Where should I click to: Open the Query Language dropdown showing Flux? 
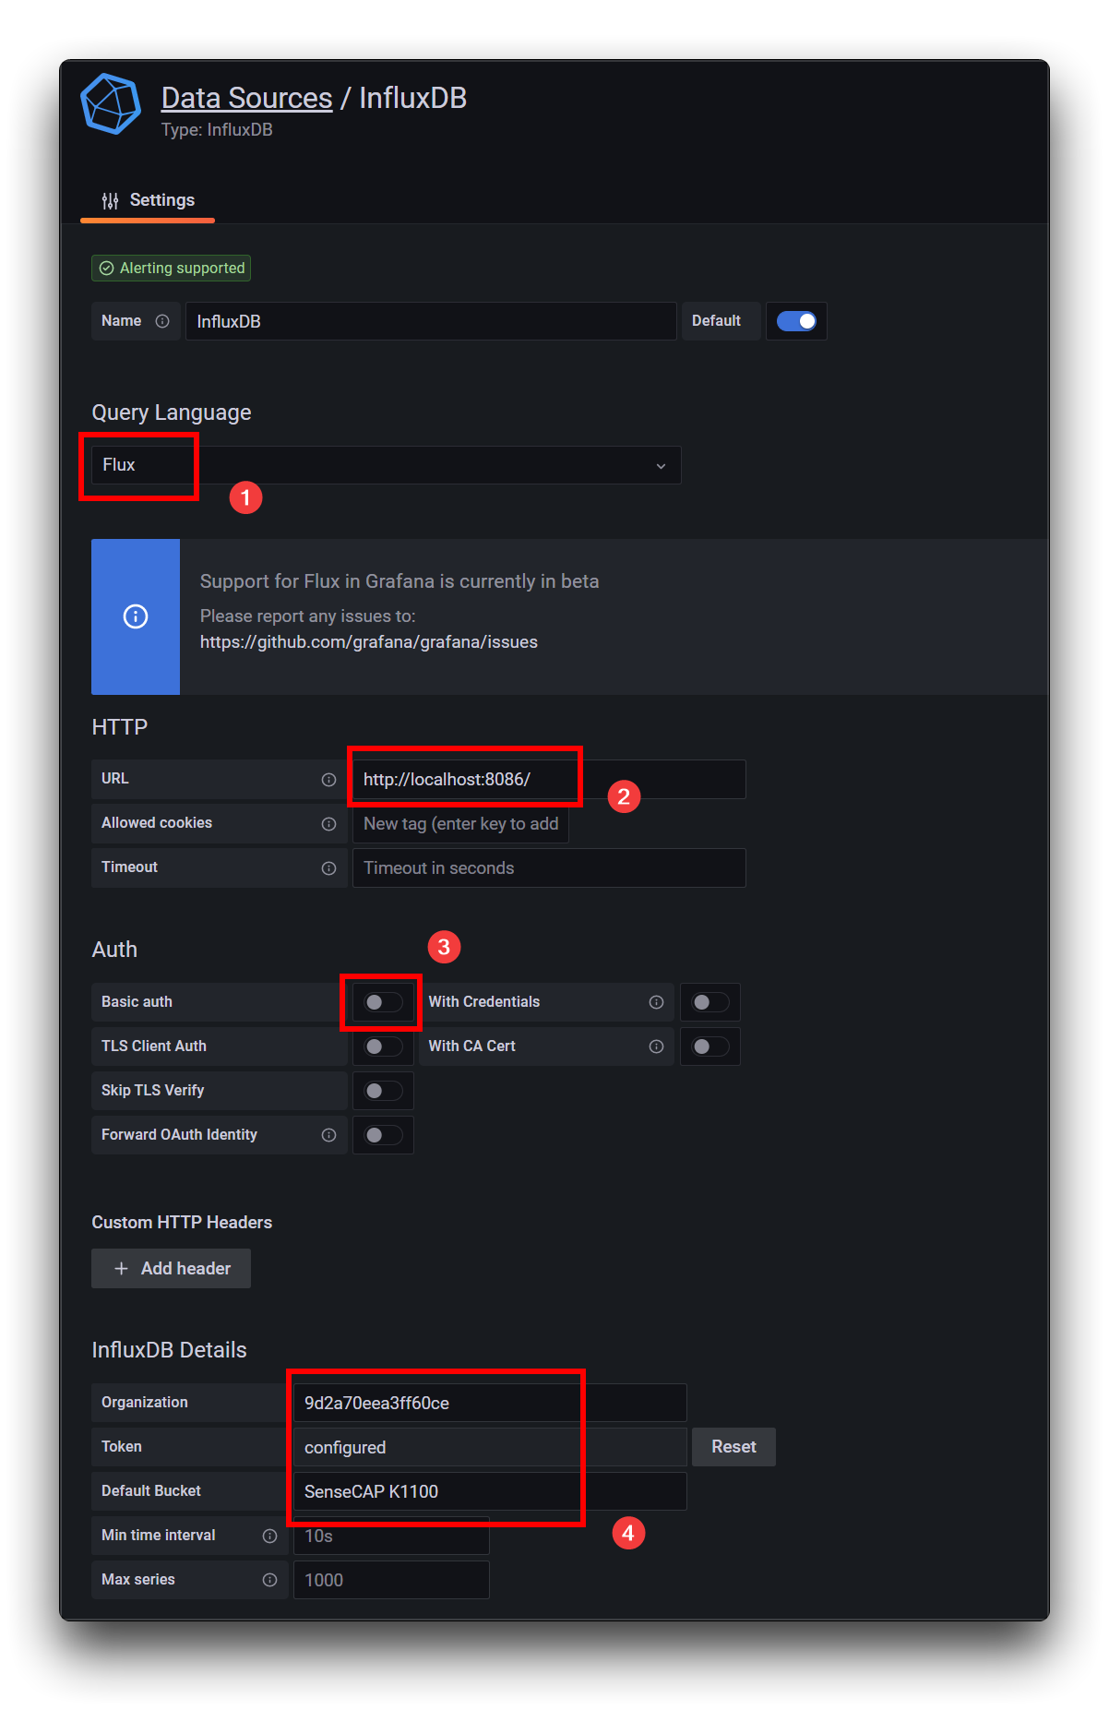[386, 465]
